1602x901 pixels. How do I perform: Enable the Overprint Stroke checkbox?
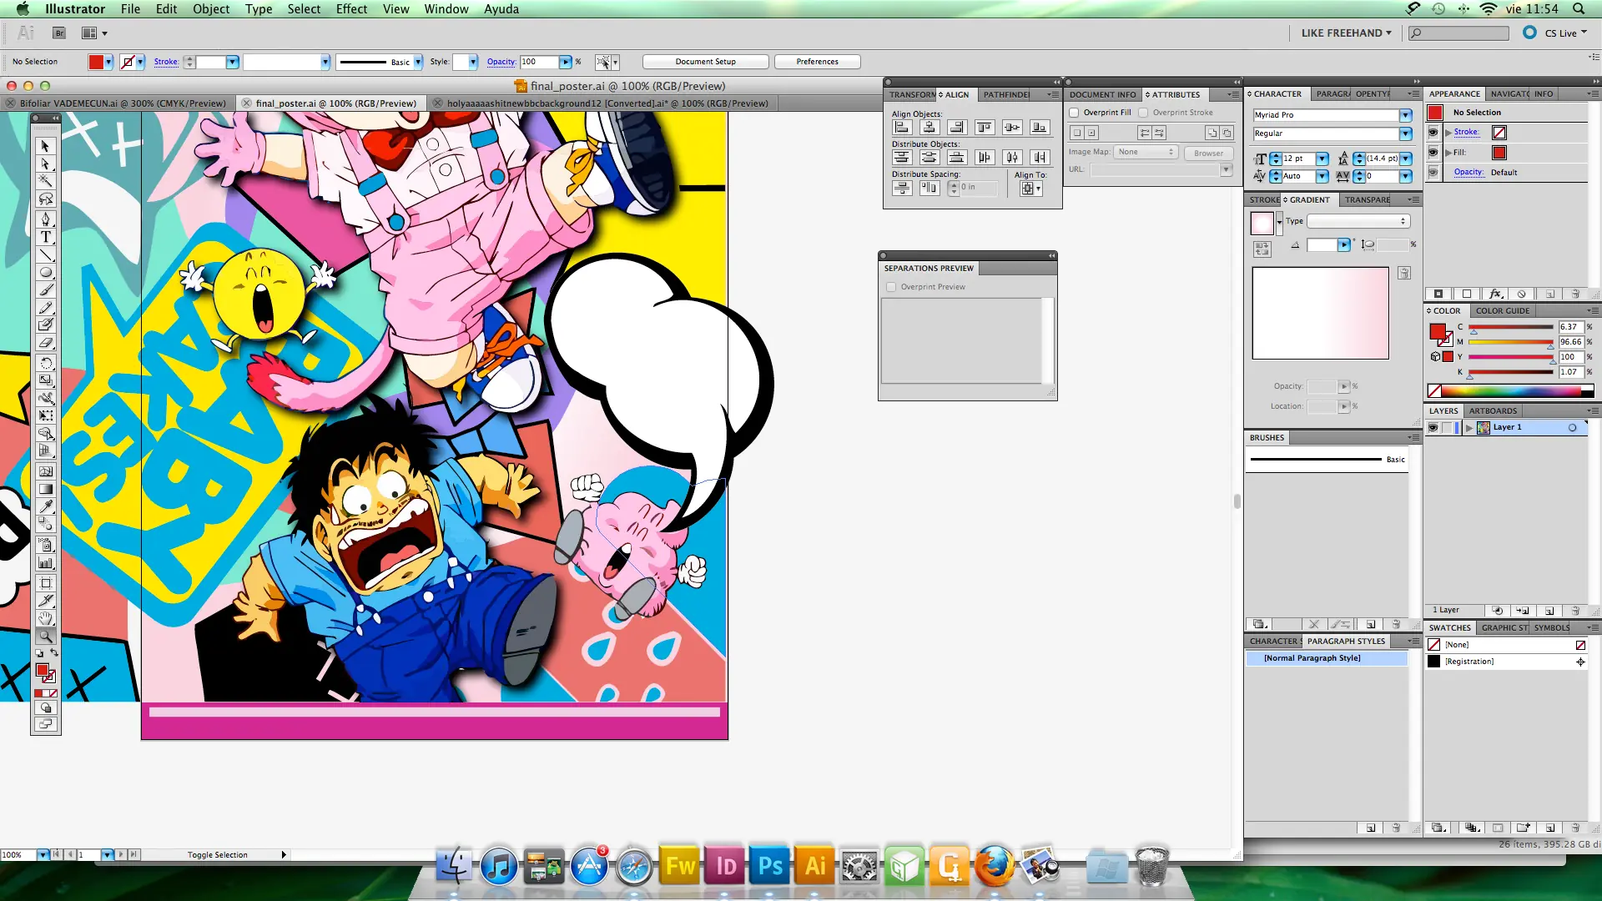[x=1144, y=113]
